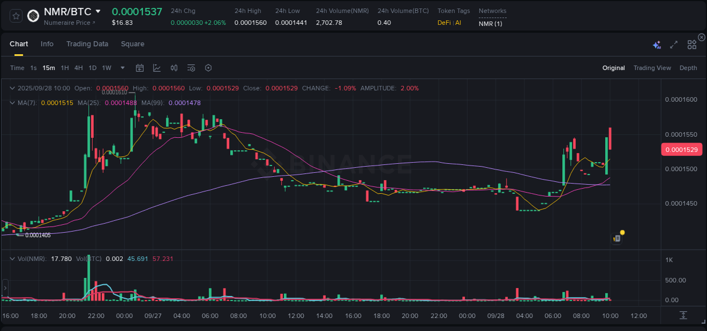The image size is (707, 331).
Task: Expand chart with fullscreen diagonal arrows icon
Action: click(673, 43)
